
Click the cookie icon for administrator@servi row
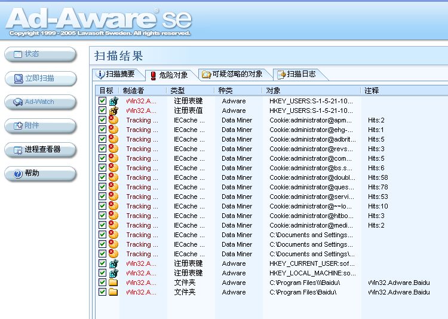click(x=113, y=197)
